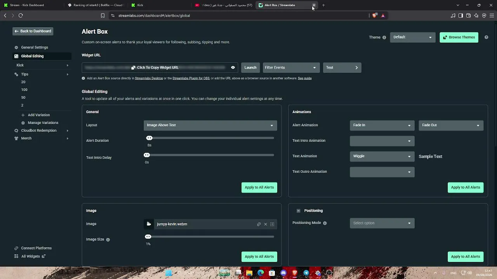Open General Settings in the sidebar
The height and width of the screenshot is (279, 497).
[x=35, y=47]
